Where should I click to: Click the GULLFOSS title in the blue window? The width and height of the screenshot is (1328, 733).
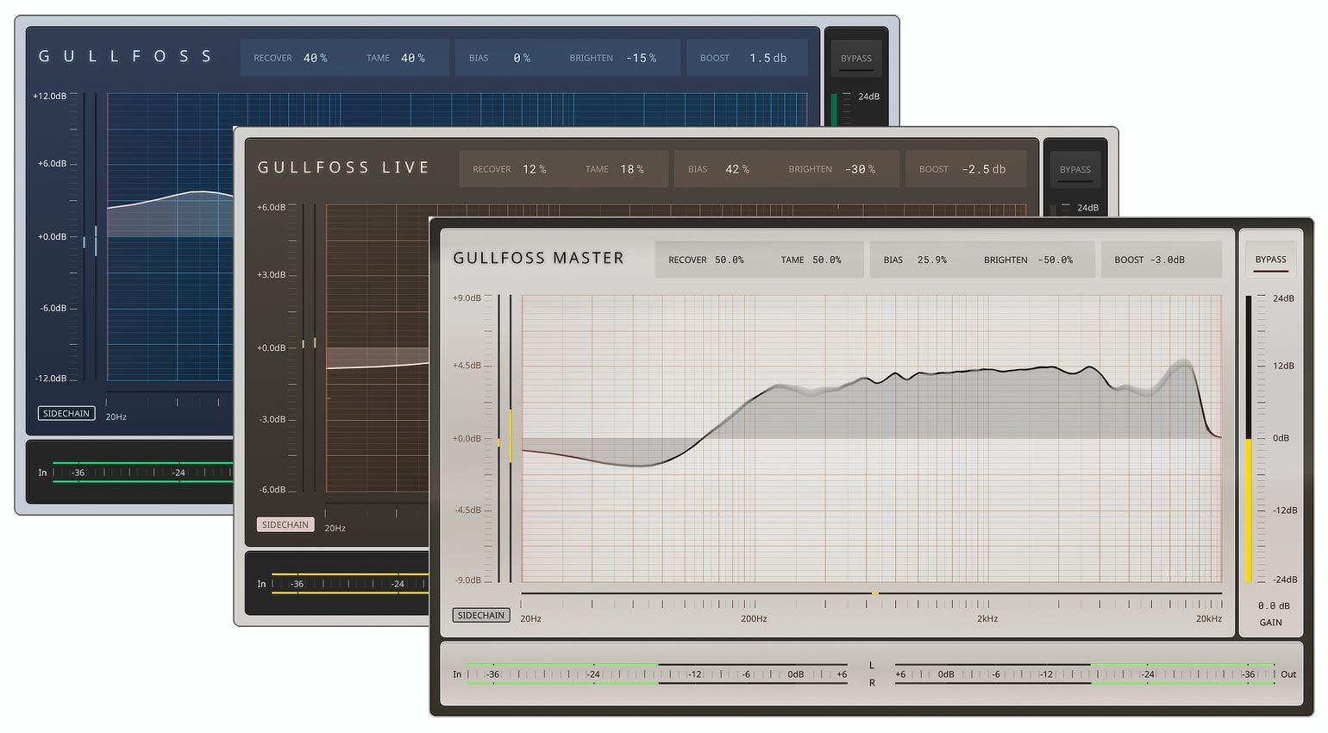(125, 56)
